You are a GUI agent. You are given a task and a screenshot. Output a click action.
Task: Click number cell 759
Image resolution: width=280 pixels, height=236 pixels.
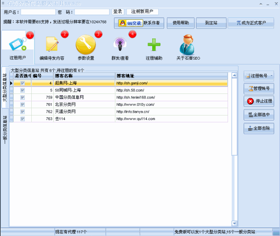42,97
